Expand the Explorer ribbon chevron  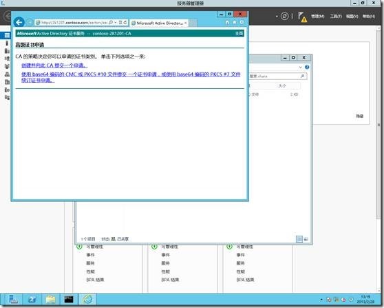[301, 68]
